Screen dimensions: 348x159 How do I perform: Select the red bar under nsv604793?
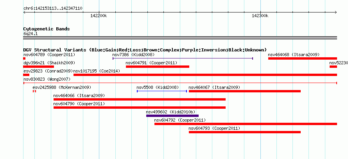(x=244, y=132)
